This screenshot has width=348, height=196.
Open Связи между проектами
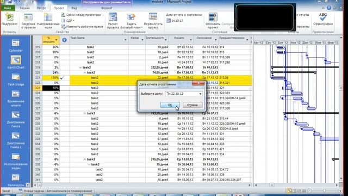point(81,15)
